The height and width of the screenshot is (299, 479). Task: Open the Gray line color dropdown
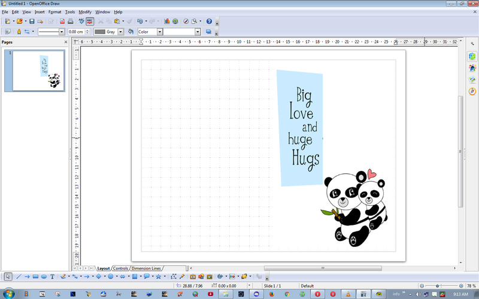coord(121,32)
